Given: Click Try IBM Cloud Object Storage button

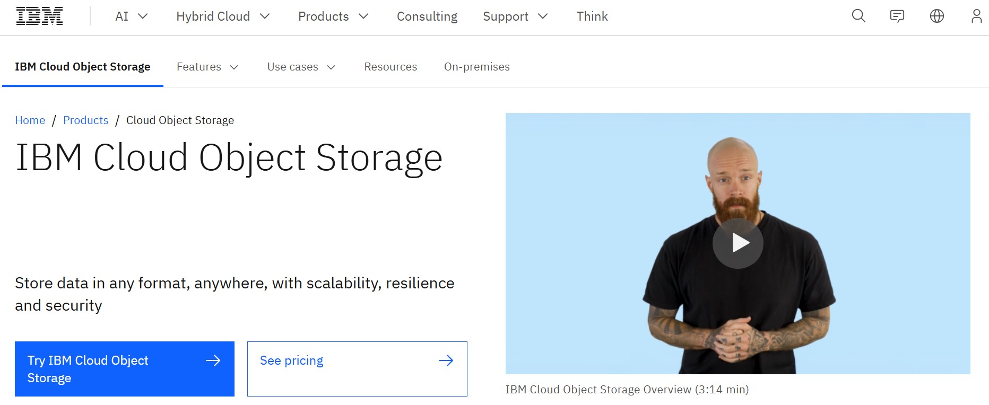Looking at the screenshot, I should pyautogui.click(x=125, y=369).
